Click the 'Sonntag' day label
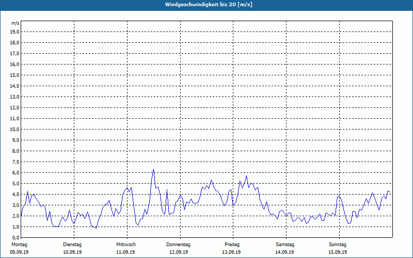This screenshot has width=413, height=258. point(338,245)
